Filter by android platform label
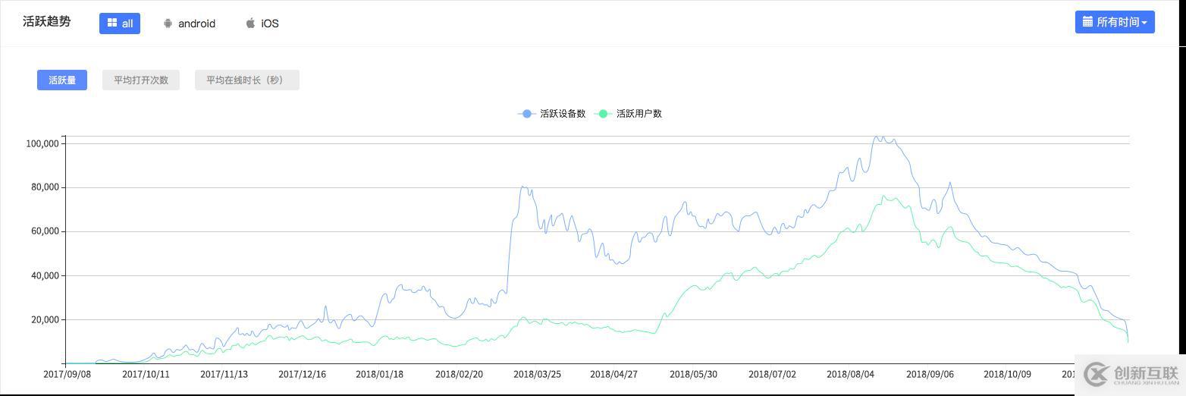 (196, 24)
